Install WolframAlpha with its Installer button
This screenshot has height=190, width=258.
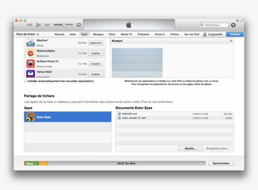pos(96,53)
